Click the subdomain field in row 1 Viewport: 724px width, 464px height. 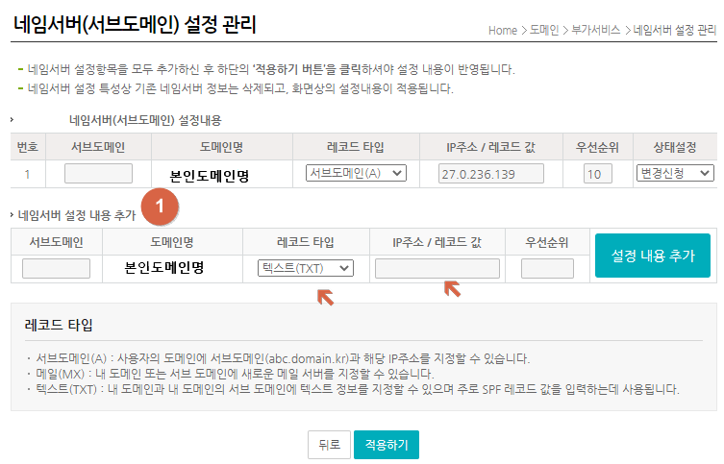[98, 174]
